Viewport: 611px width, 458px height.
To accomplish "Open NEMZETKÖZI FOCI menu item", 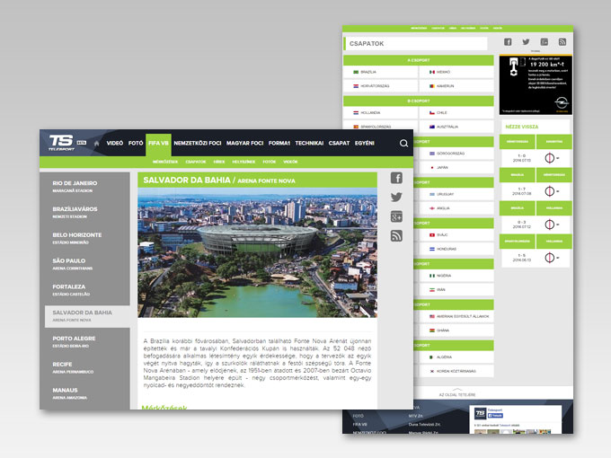I will [198, 144].
